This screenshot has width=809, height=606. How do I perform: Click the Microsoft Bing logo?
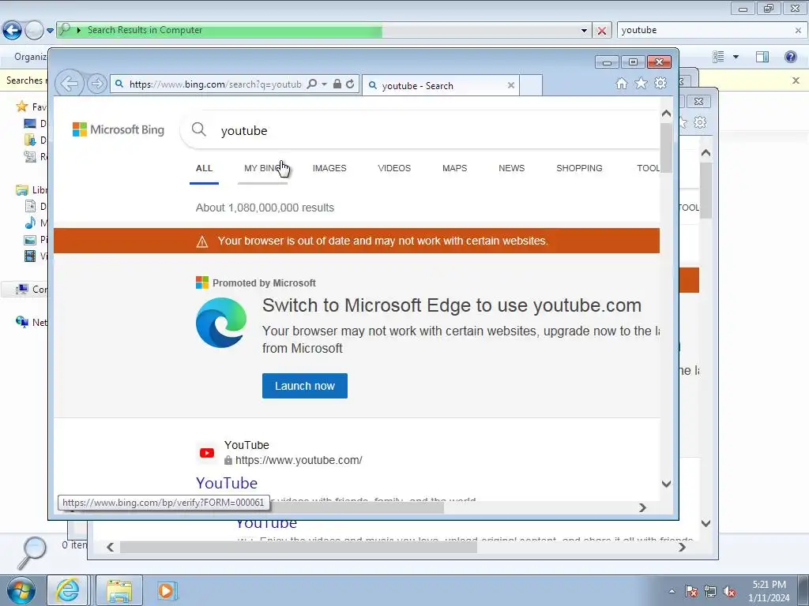click(x=119, y=129)
